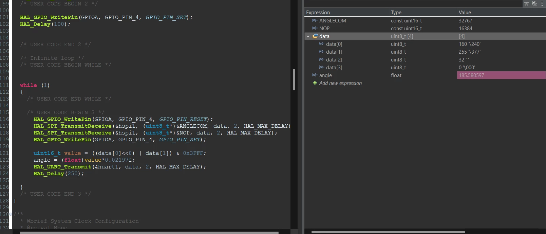
Task: Open the view menu three-dots icon
Action: pos(542,4)
